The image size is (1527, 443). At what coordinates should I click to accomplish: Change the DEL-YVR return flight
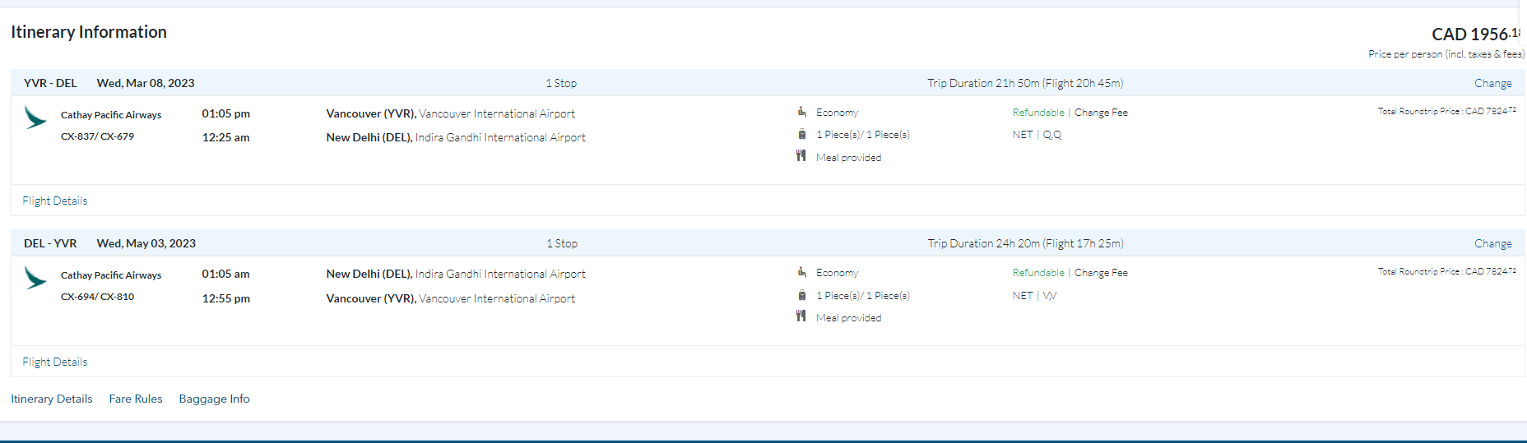[x=1492, y=243]
